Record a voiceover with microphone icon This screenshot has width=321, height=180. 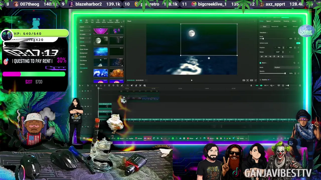251,85
